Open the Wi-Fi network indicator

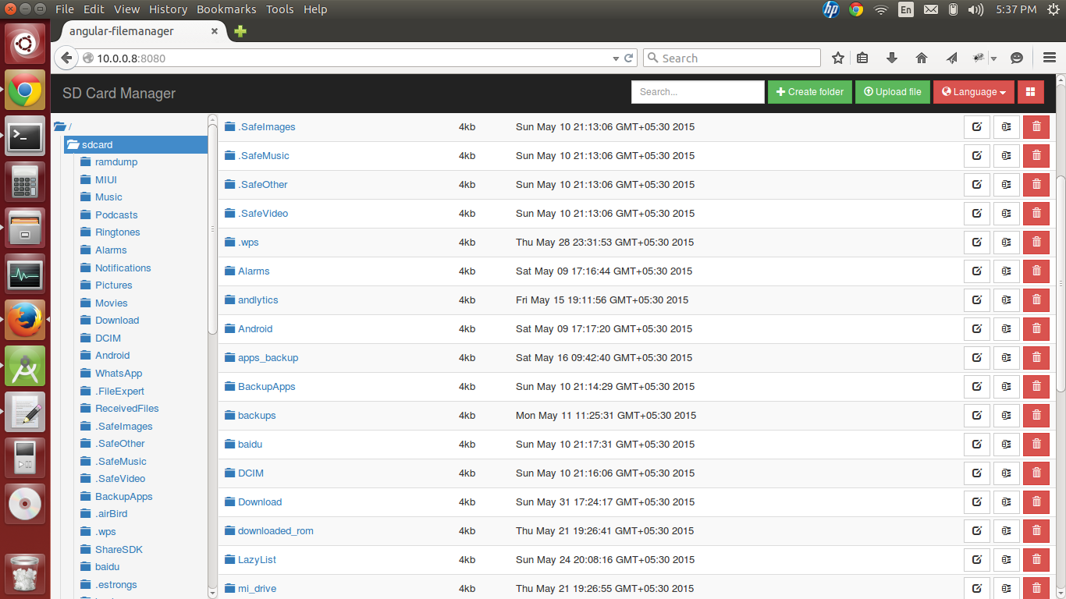point(881,9)
